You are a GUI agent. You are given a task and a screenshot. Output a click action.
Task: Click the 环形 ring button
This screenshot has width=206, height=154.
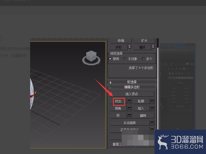click(119, 47)
